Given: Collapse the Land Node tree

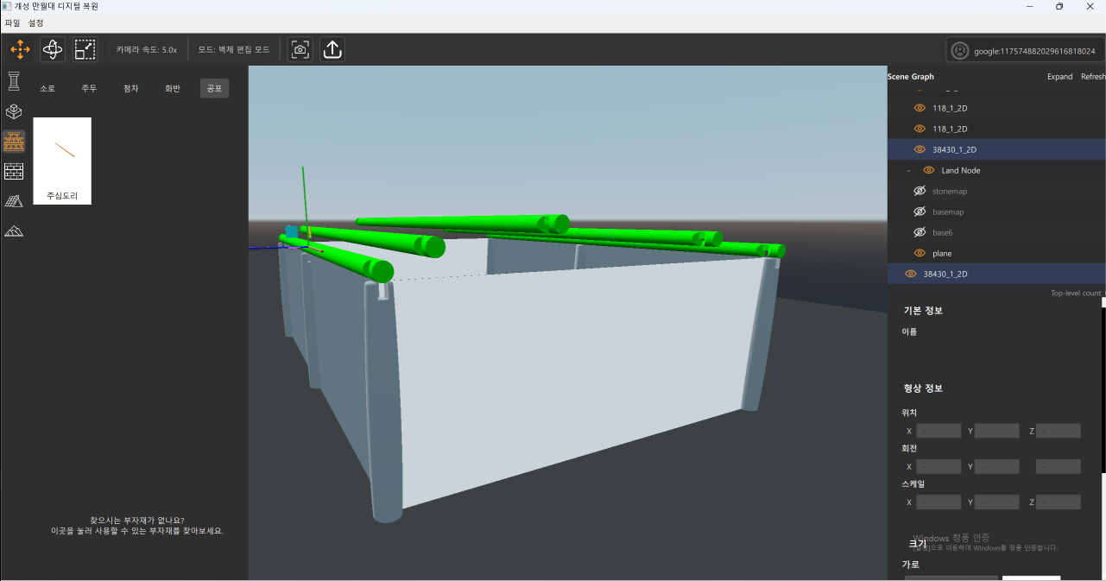Looking at the screenshot, I should click(x=909, y=171).
